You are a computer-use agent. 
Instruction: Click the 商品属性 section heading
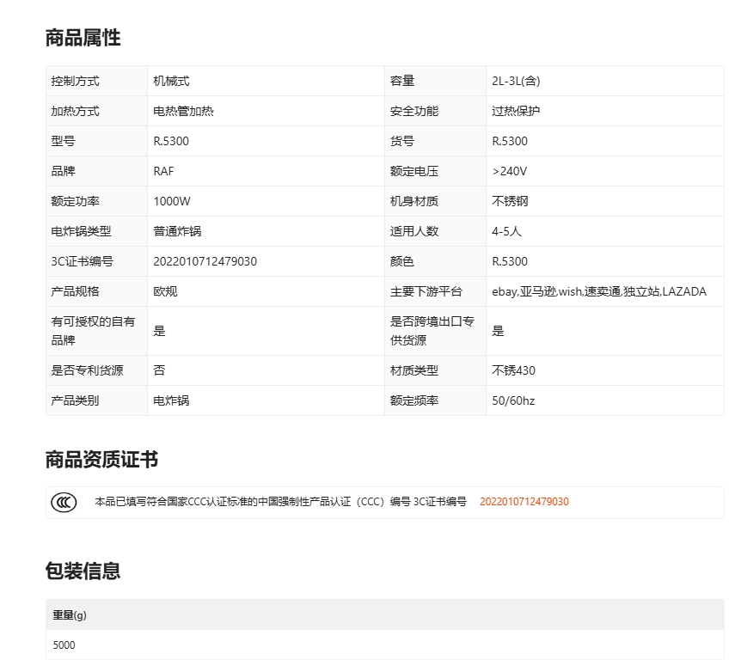click(83, 38)
